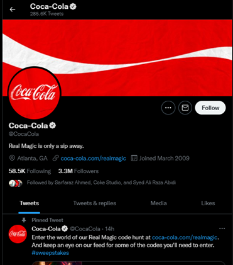233x265 pixels.
Task: Send a message via the envelope icon
Action: (x=185, y=108)
